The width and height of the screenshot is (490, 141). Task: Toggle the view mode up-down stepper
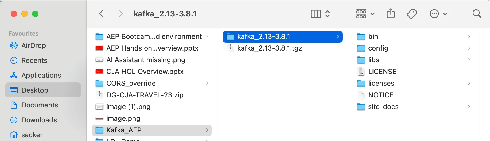coord(328,14)
